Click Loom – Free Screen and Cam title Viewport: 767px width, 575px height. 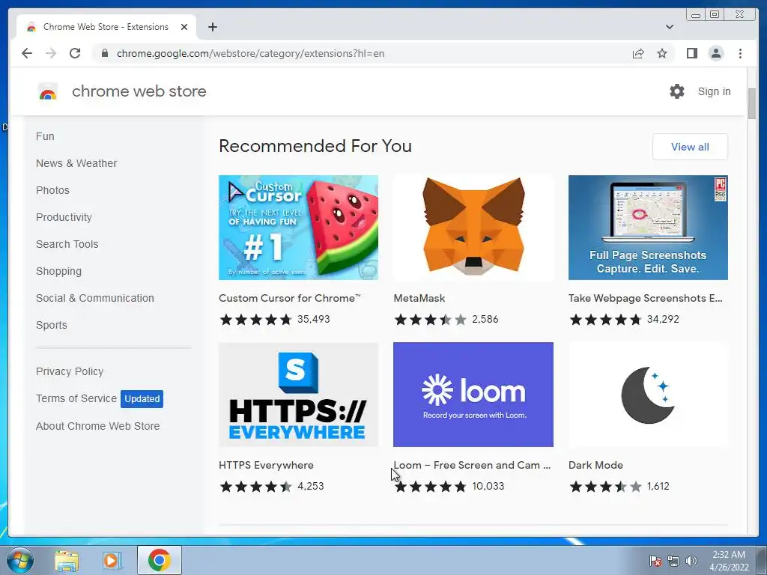pos(472,465)
